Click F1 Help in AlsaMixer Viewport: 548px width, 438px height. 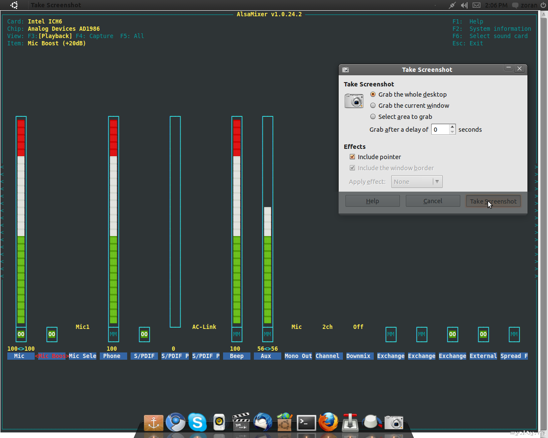[x=468, y=21]
